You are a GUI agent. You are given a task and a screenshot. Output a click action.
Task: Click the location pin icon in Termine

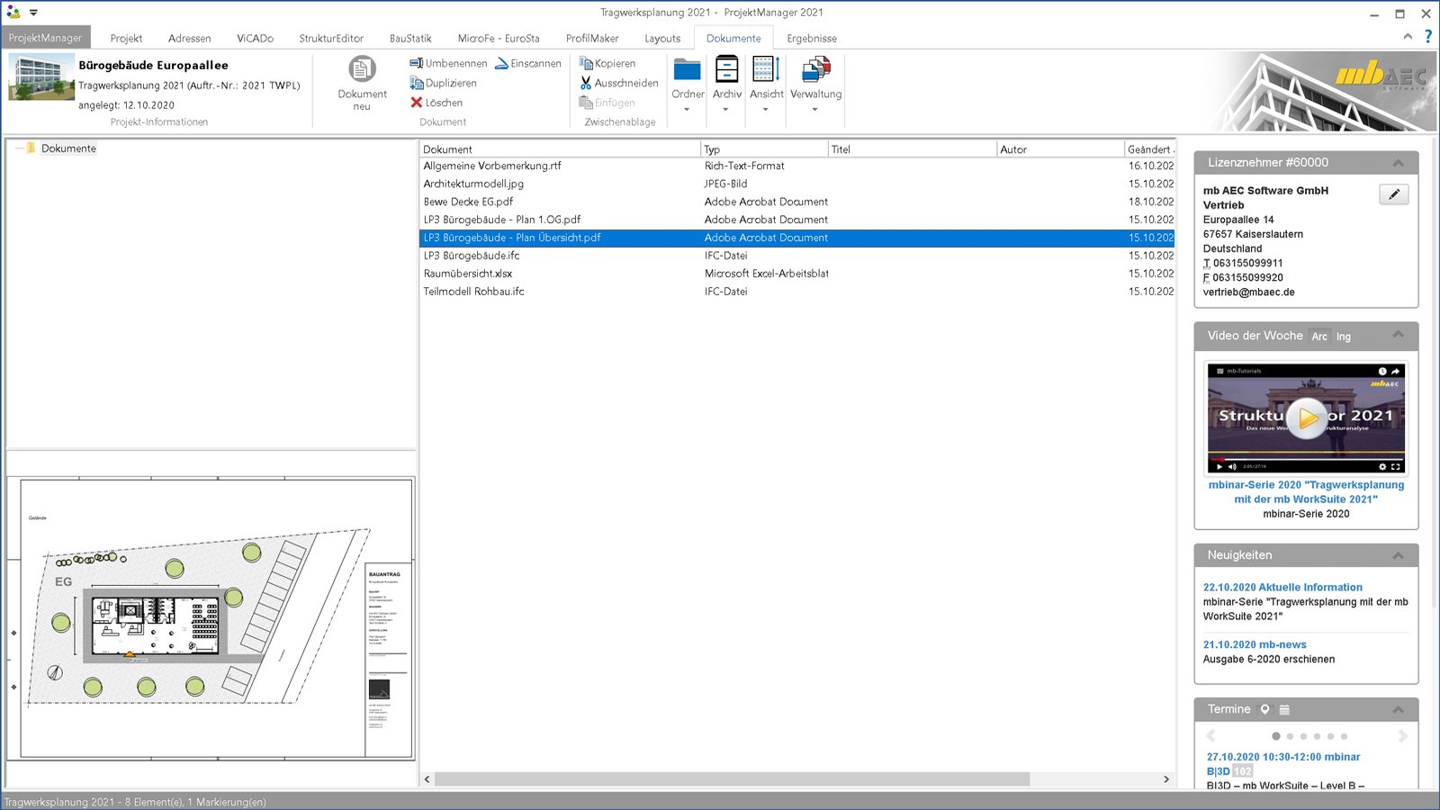pyautogui.click(x=1264, y=709)
